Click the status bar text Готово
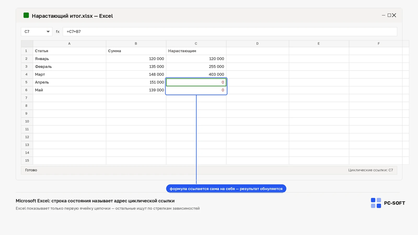This screenshot has height=235, width=418. (31, 170)
